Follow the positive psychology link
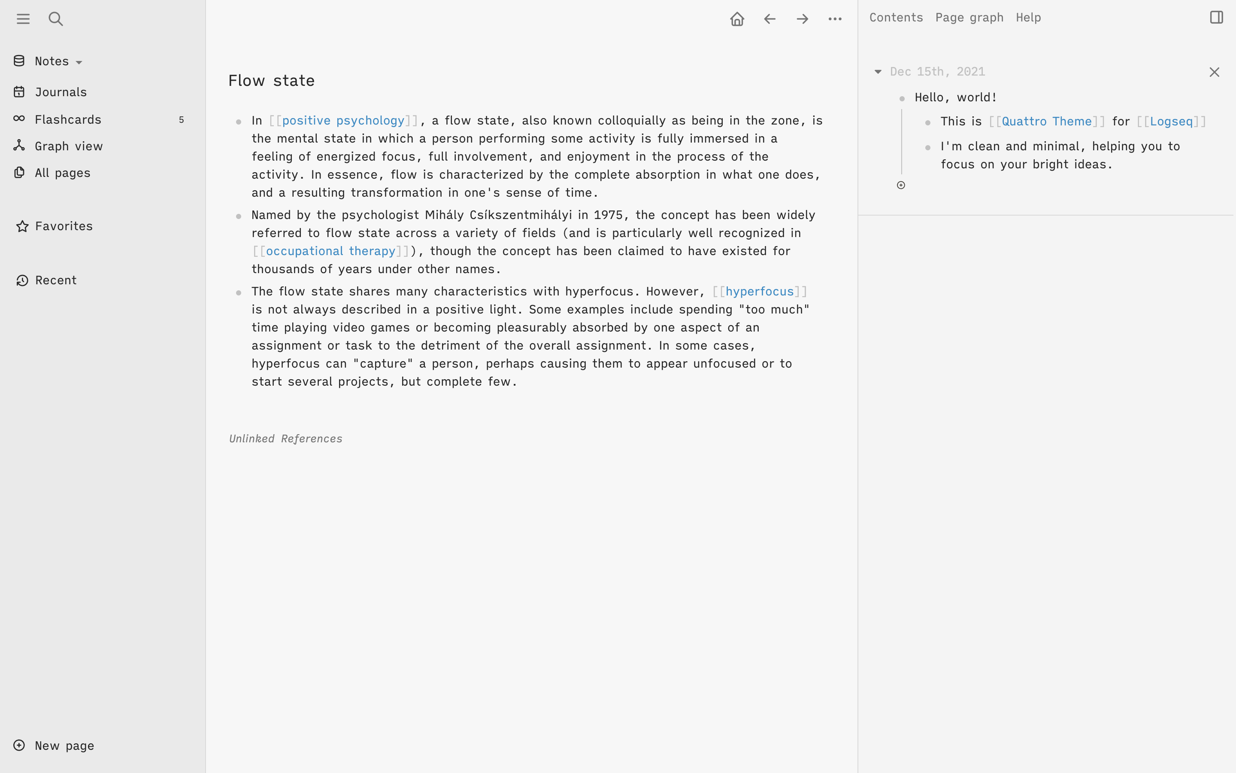Screen dimensions: 1236x773 [x=343, y=121]
